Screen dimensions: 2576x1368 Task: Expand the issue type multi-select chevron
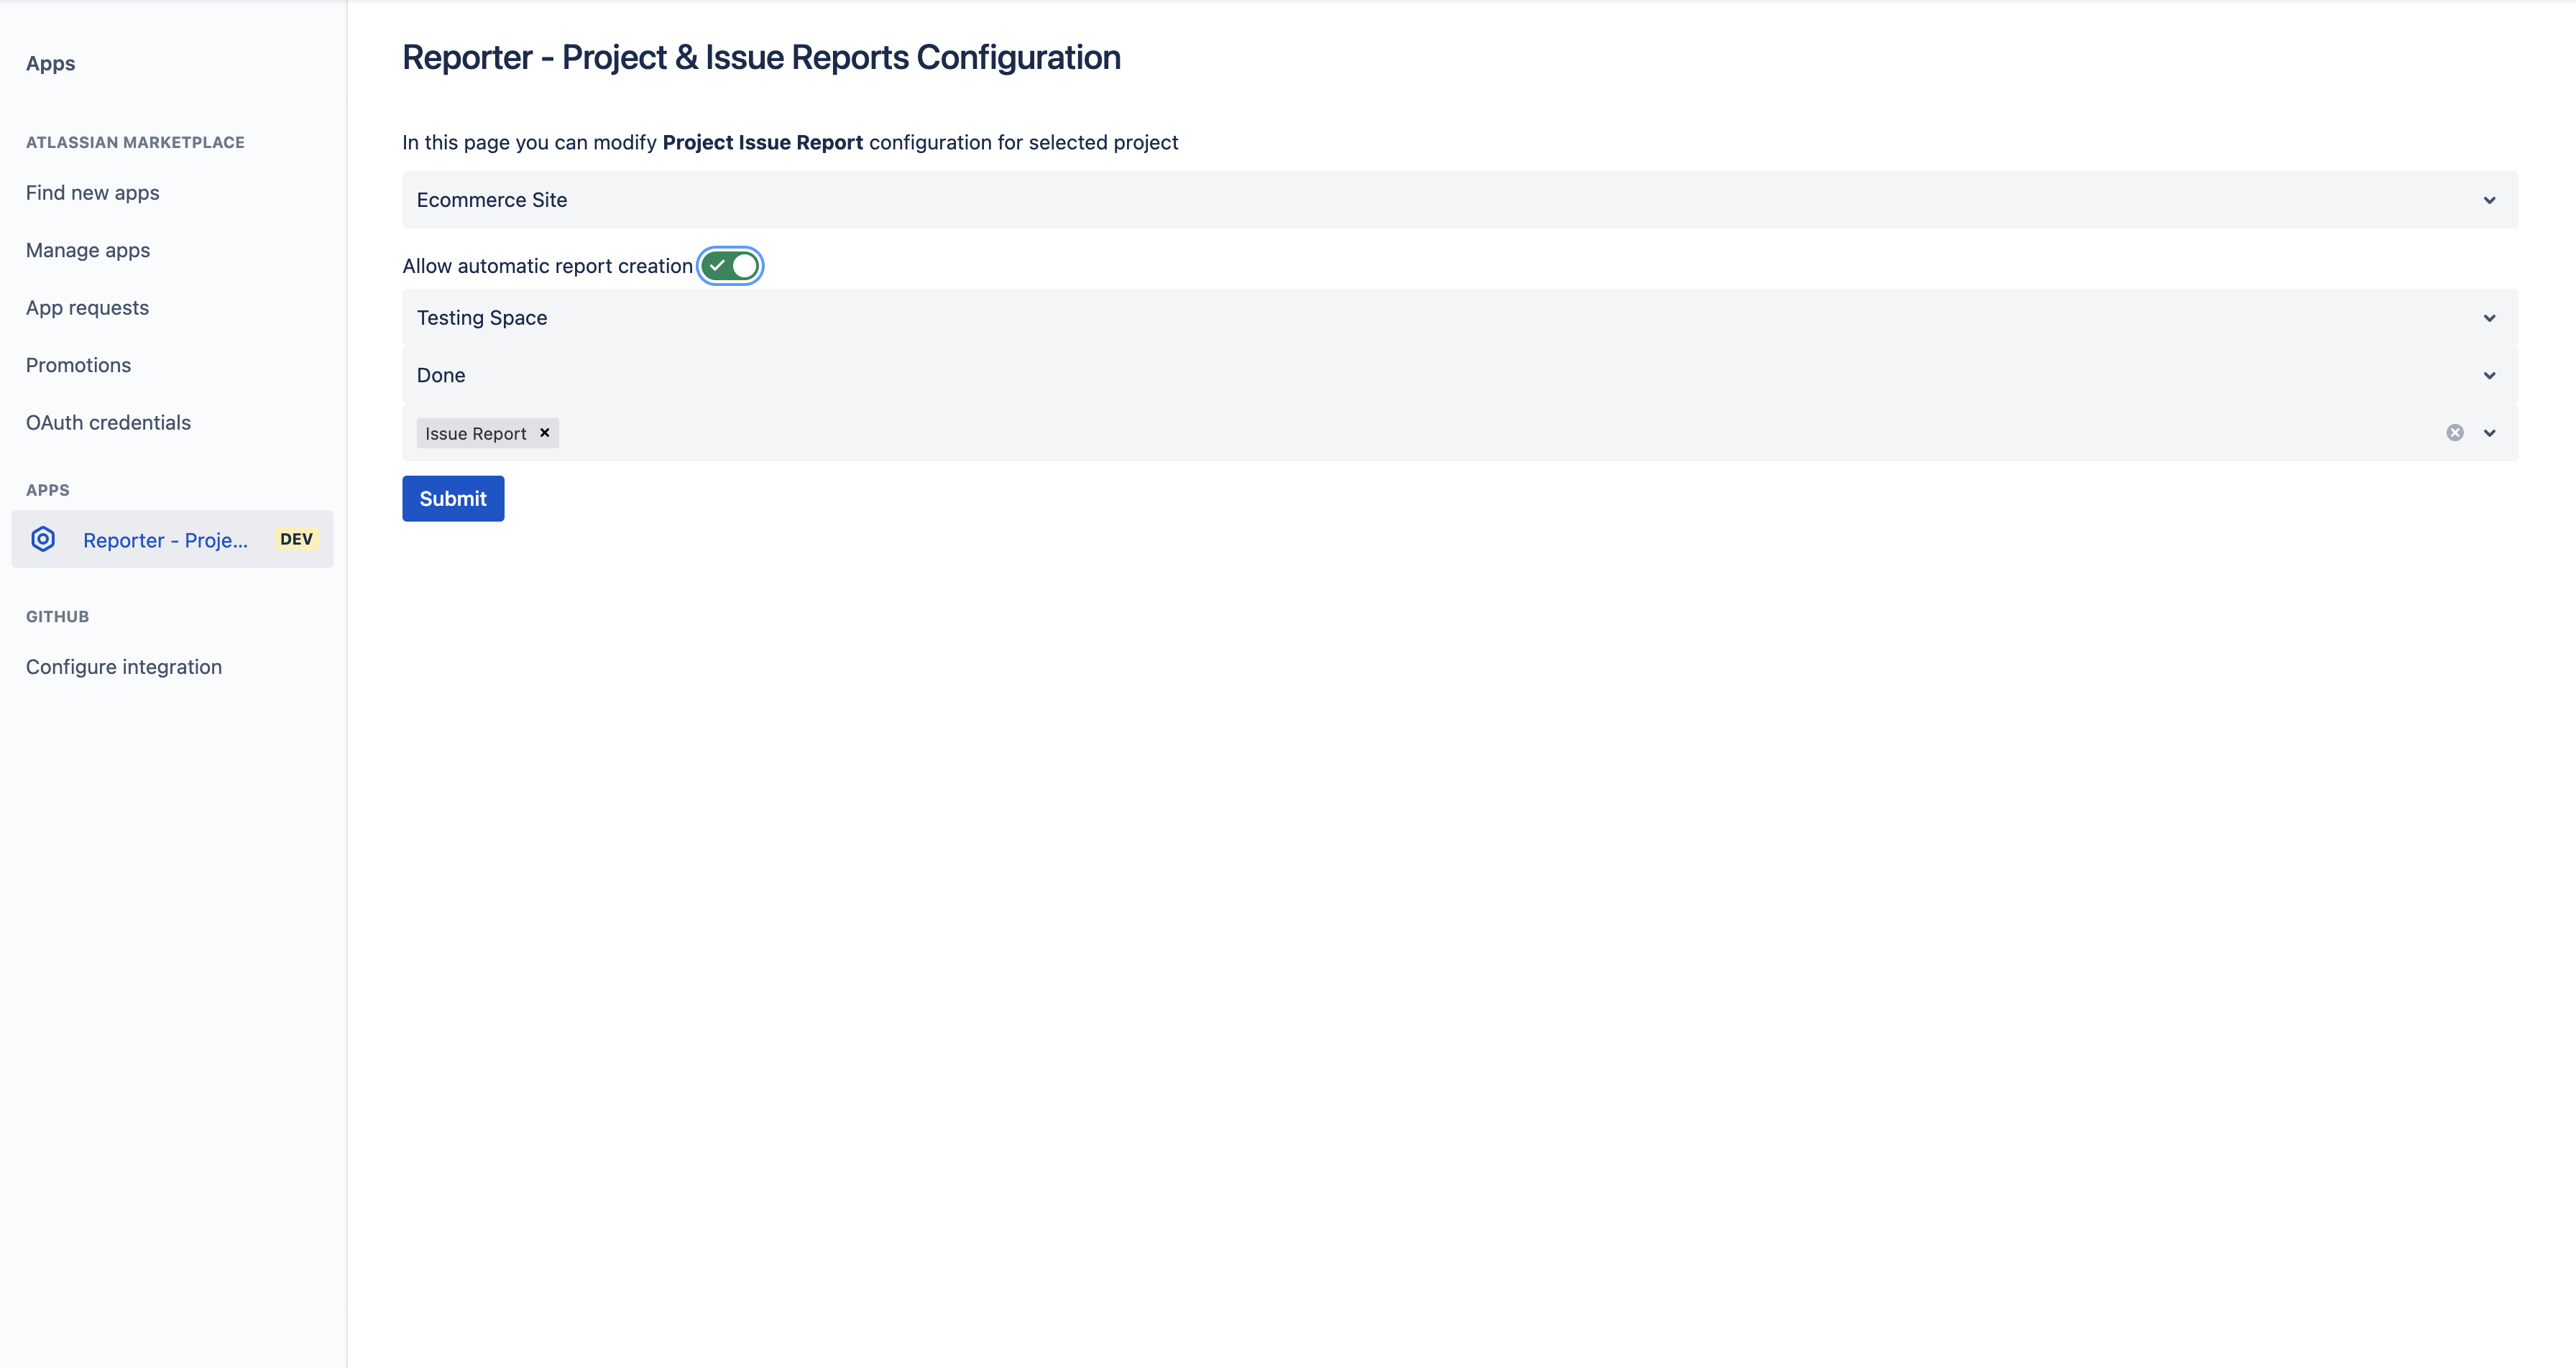point(2489,433)
